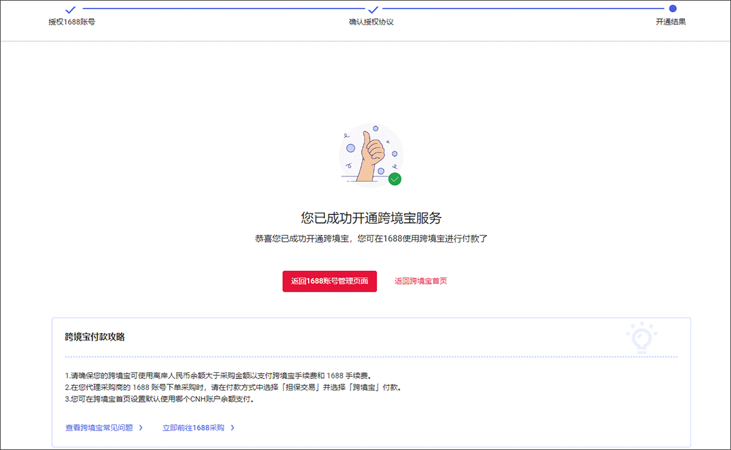
Task: Click the chevron after 查看跨境宝常见问题
Action: pos(141,428)
